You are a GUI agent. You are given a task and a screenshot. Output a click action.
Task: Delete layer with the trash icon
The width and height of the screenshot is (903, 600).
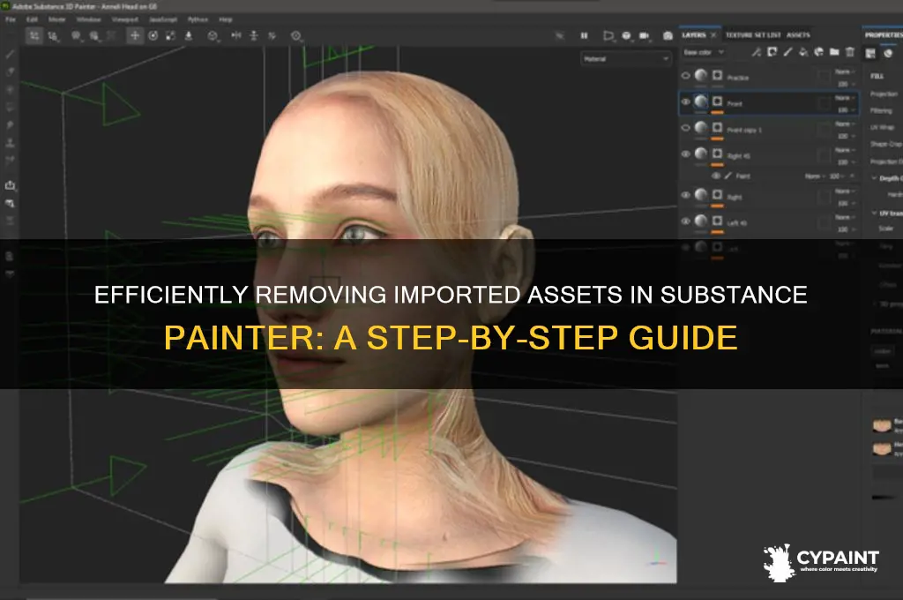pyautogui.click(x=849, y=52)
